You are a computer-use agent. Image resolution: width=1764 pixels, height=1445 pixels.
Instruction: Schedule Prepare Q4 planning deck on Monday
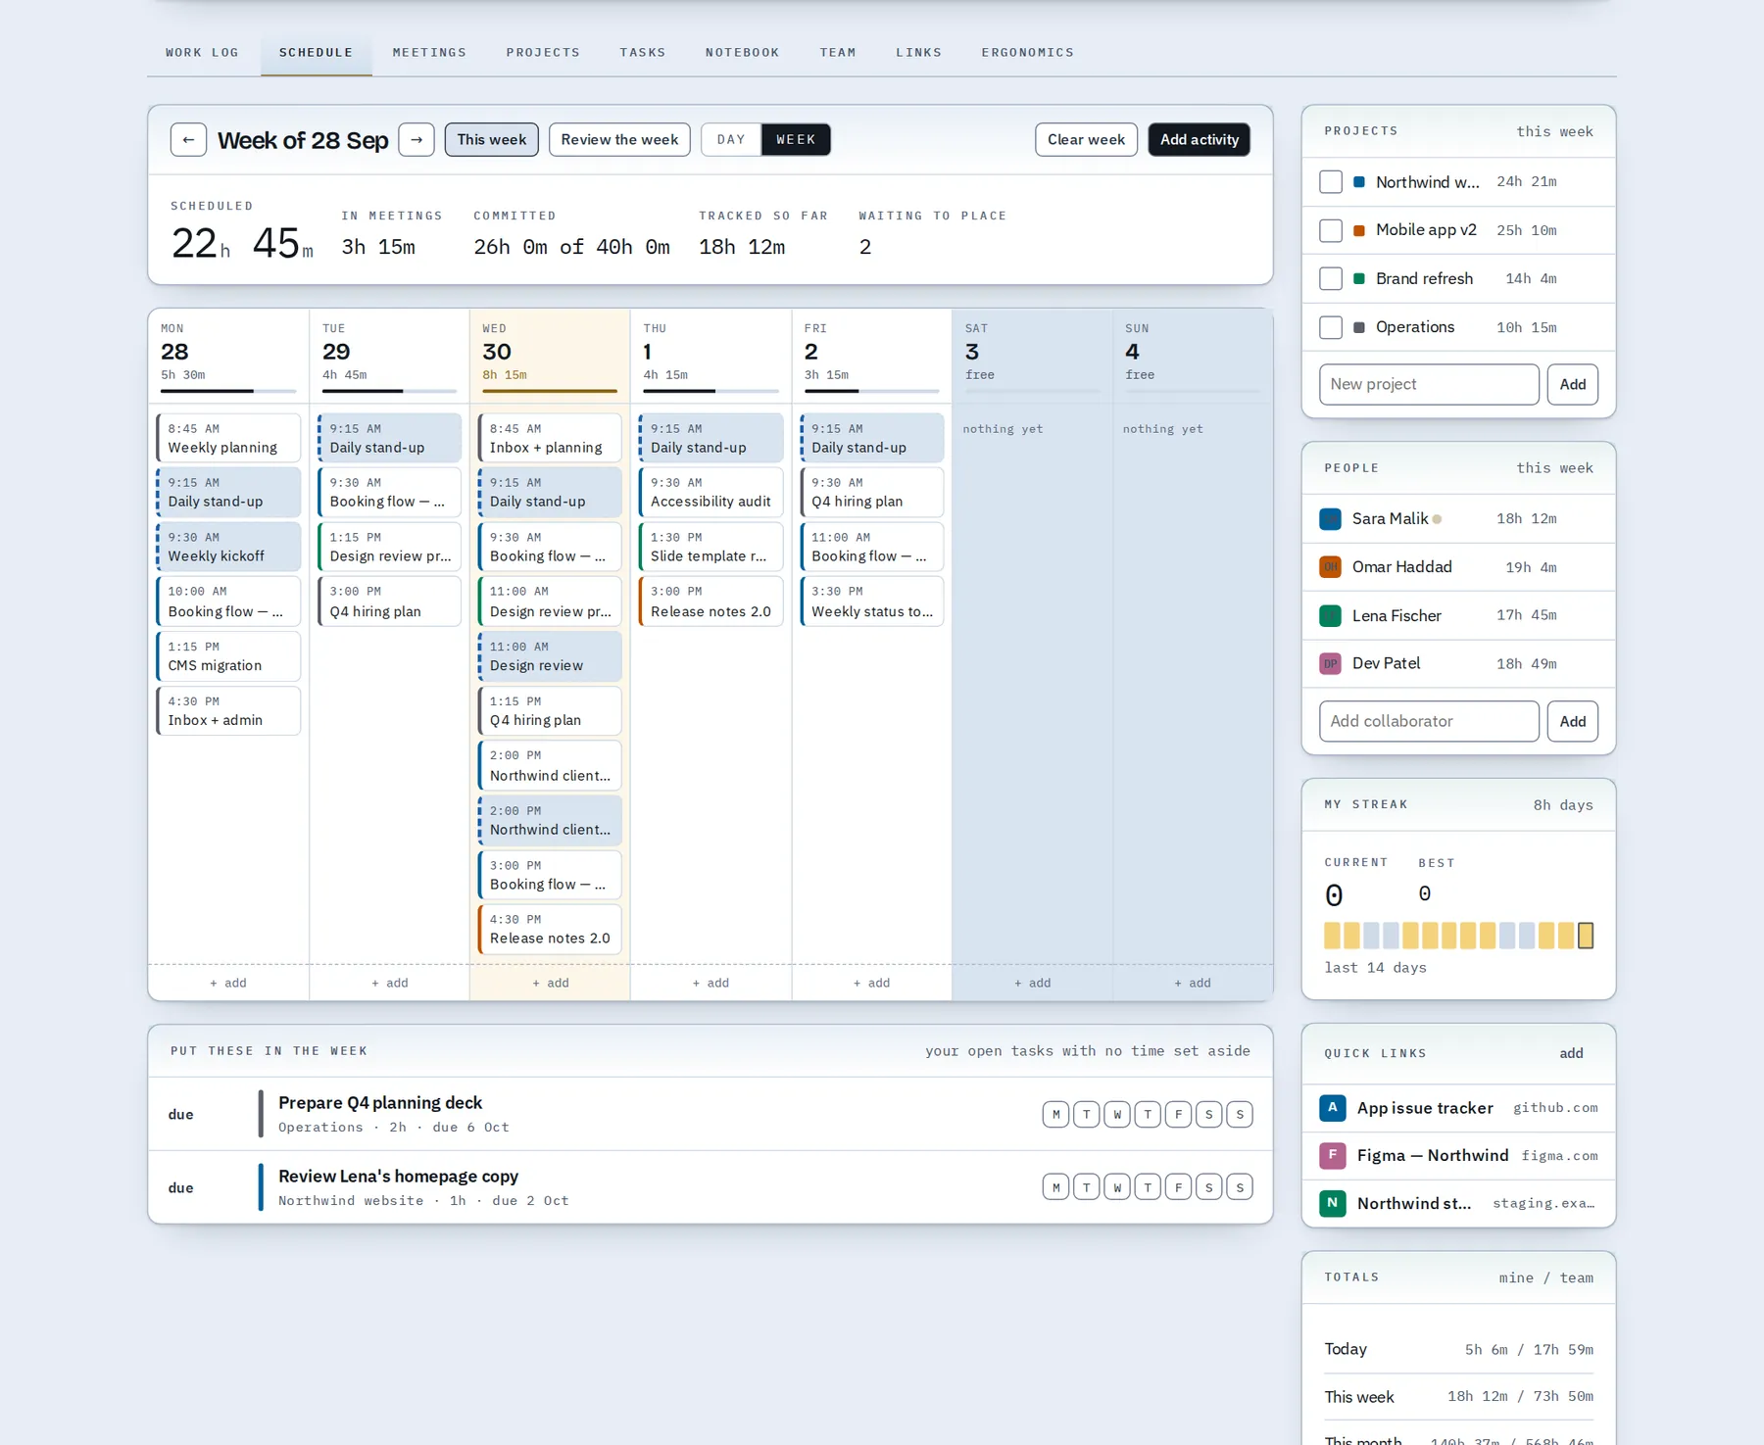point(1055,1115)
